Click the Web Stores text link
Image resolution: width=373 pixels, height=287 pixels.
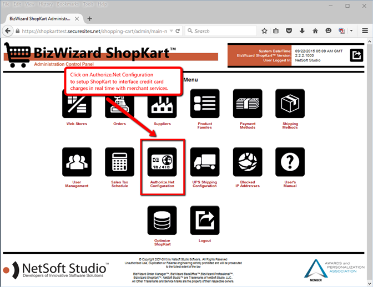click(x=77, y=124)
